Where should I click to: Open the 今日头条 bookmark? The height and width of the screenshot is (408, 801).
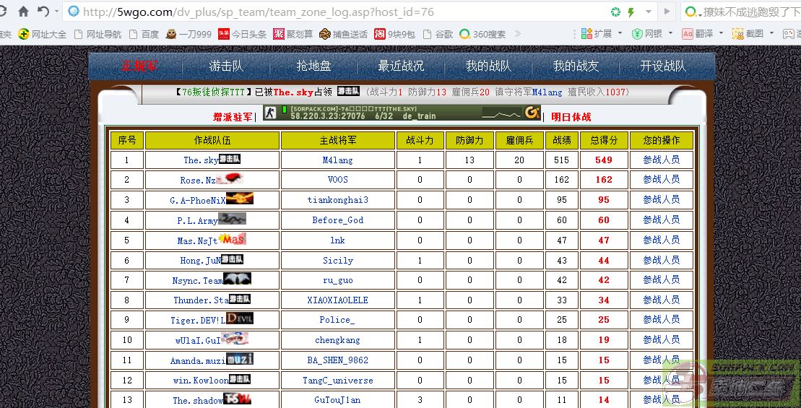[242, 34]
